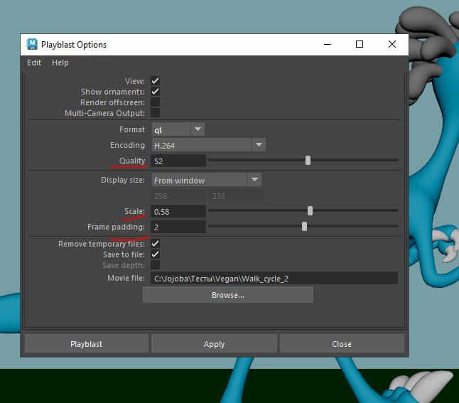
Task: Click the Render offscreen: label
Action: [112, 102]
